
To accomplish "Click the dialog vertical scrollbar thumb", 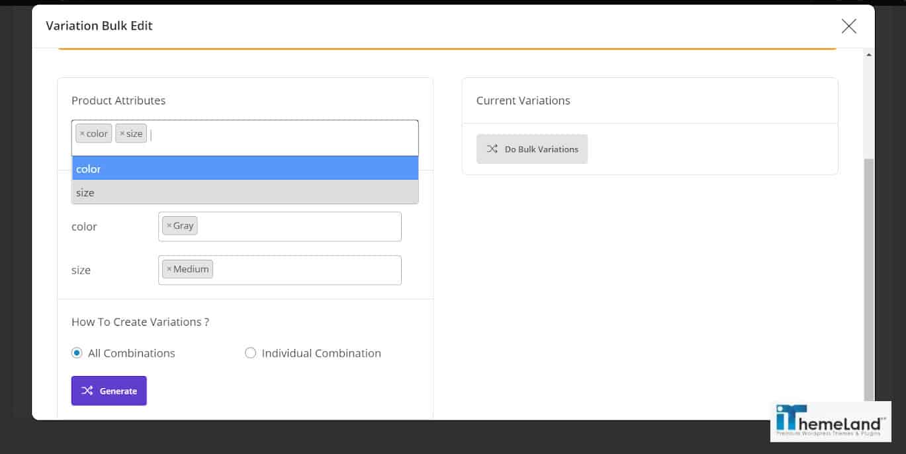I will [x=869, y=278].
